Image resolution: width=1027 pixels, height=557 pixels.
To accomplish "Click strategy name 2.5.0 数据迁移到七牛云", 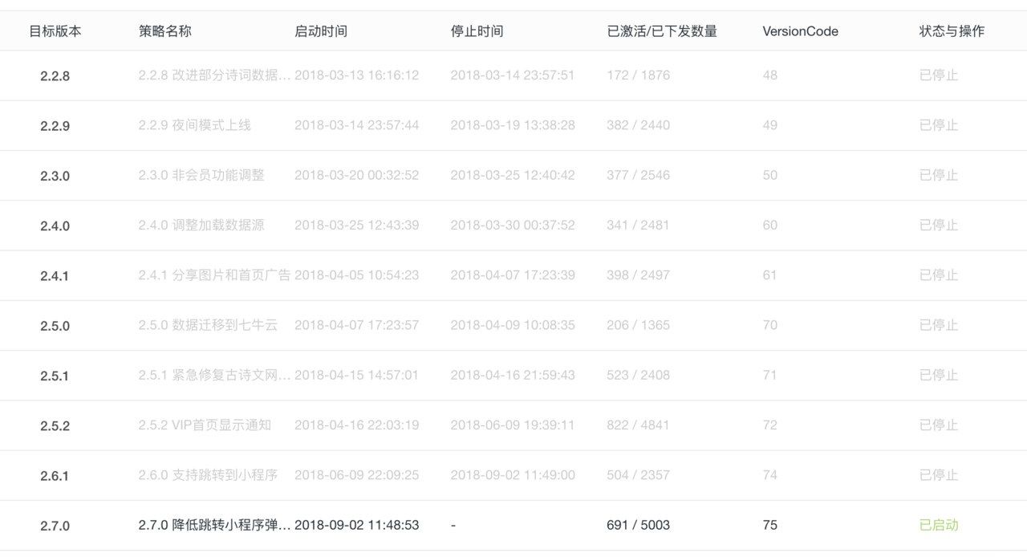I will pos(208,325).
